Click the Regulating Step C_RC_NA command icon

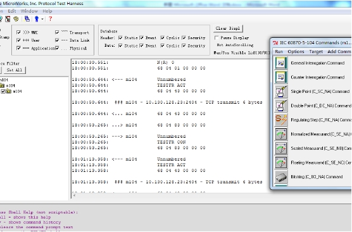pyautogui.click(x=281, y=120)
